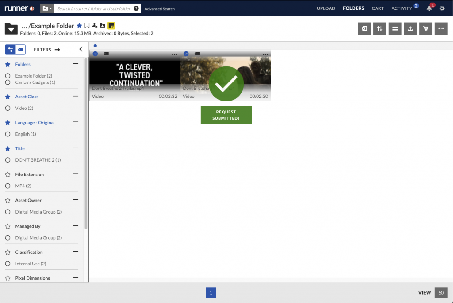Open the folder sharing user icon
Screen dimensions: 453x303
tap(95, 26)
